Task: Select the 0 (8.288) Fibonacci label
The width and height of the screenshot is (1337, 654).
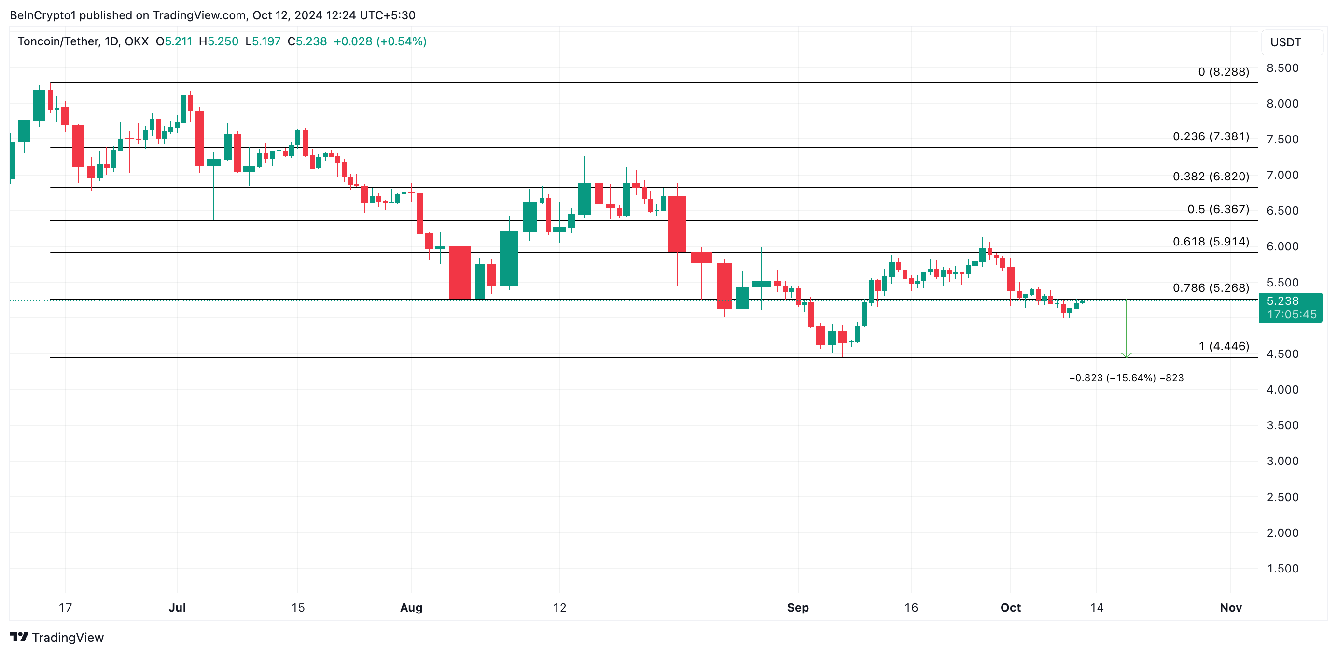Action: click(x=1224, y=72)
